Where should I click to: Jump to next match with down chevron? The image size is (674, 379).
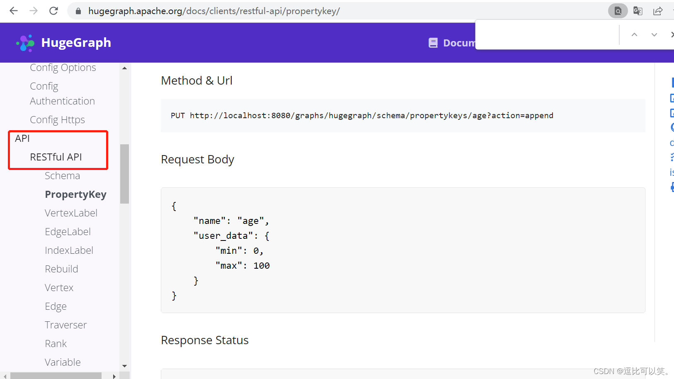point(654,35)
